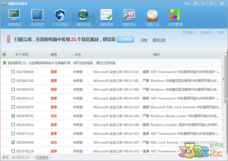The height and width of the screenshot is (161, 228).
Task: Click the vertical scrollbar thumb
Action: click(x=224, y=79)
